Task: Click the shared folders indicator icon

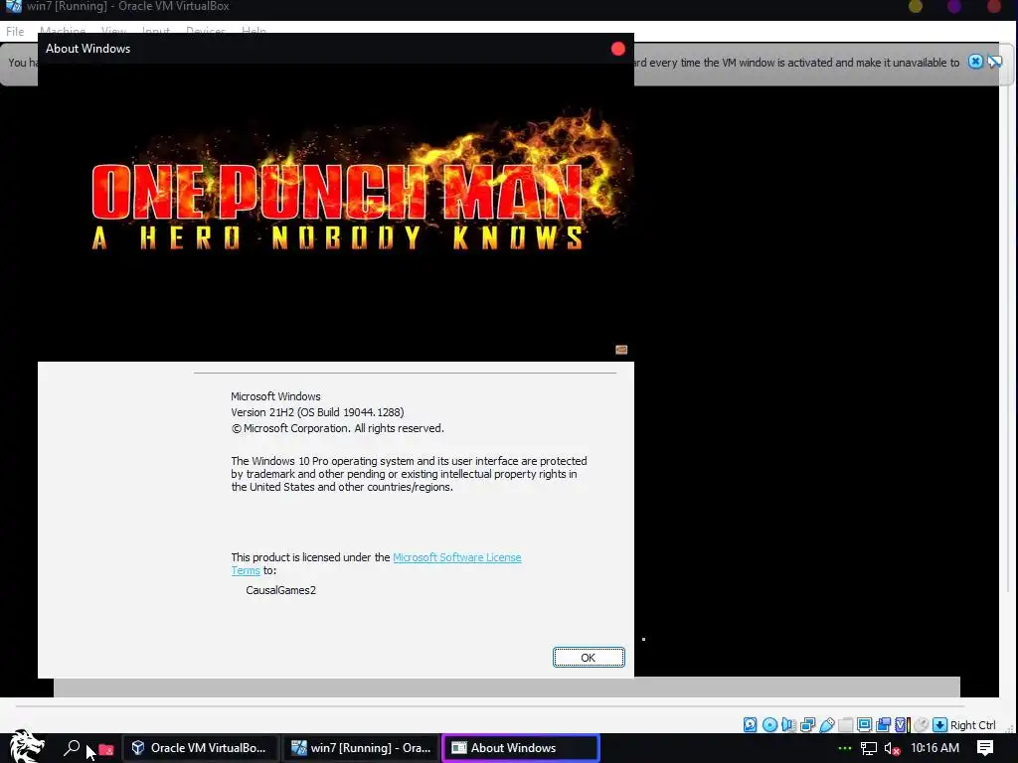Action: 845,724
